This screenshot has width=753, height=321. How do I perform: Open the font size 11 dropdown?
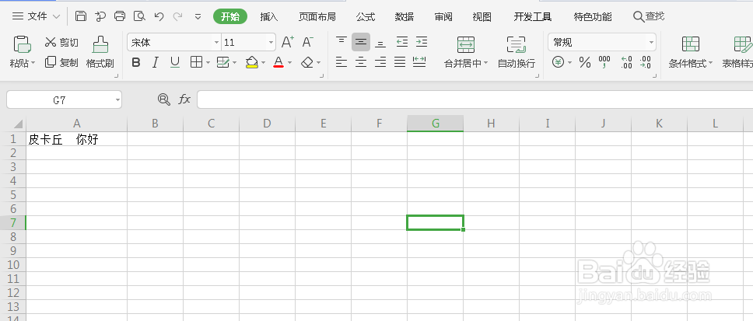click(x=271, y=43)
